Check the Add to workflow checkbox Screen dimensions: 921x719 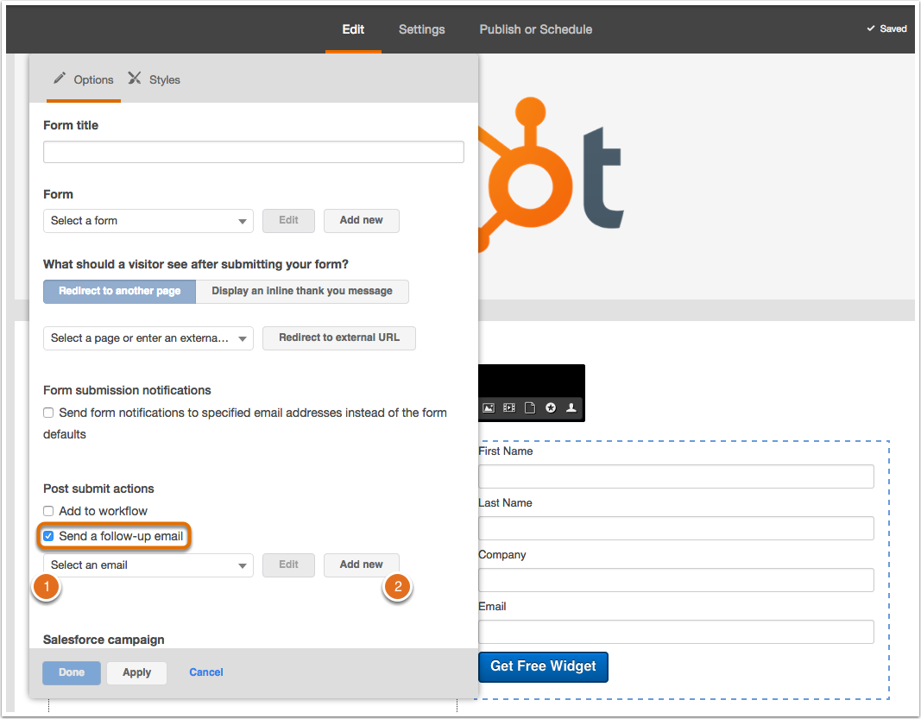(x=48, y=511)
